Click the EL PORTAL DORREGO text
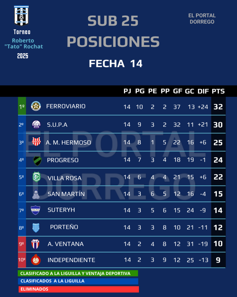 tap(202, 19)
